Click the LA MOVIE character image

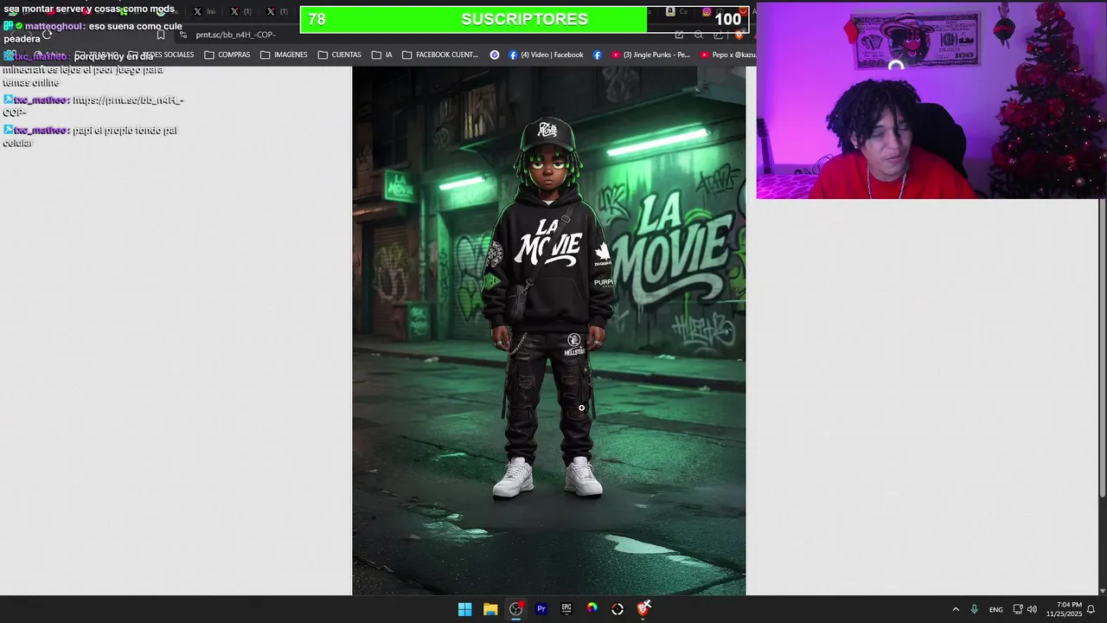(x=548, y=331)
